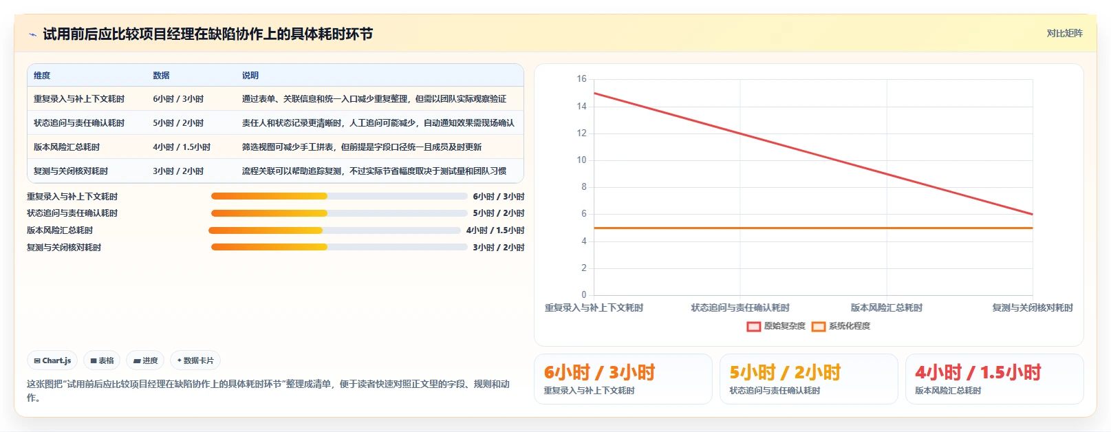1111x432 pixels.
Task: Click the description starting 责任人和状态记录更清晰
Action: [x=378, y=123]
